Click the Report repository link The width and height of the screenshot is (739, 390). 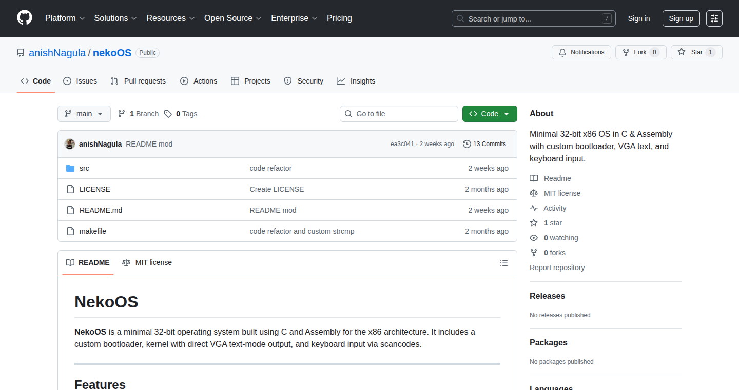coord(557,268)
